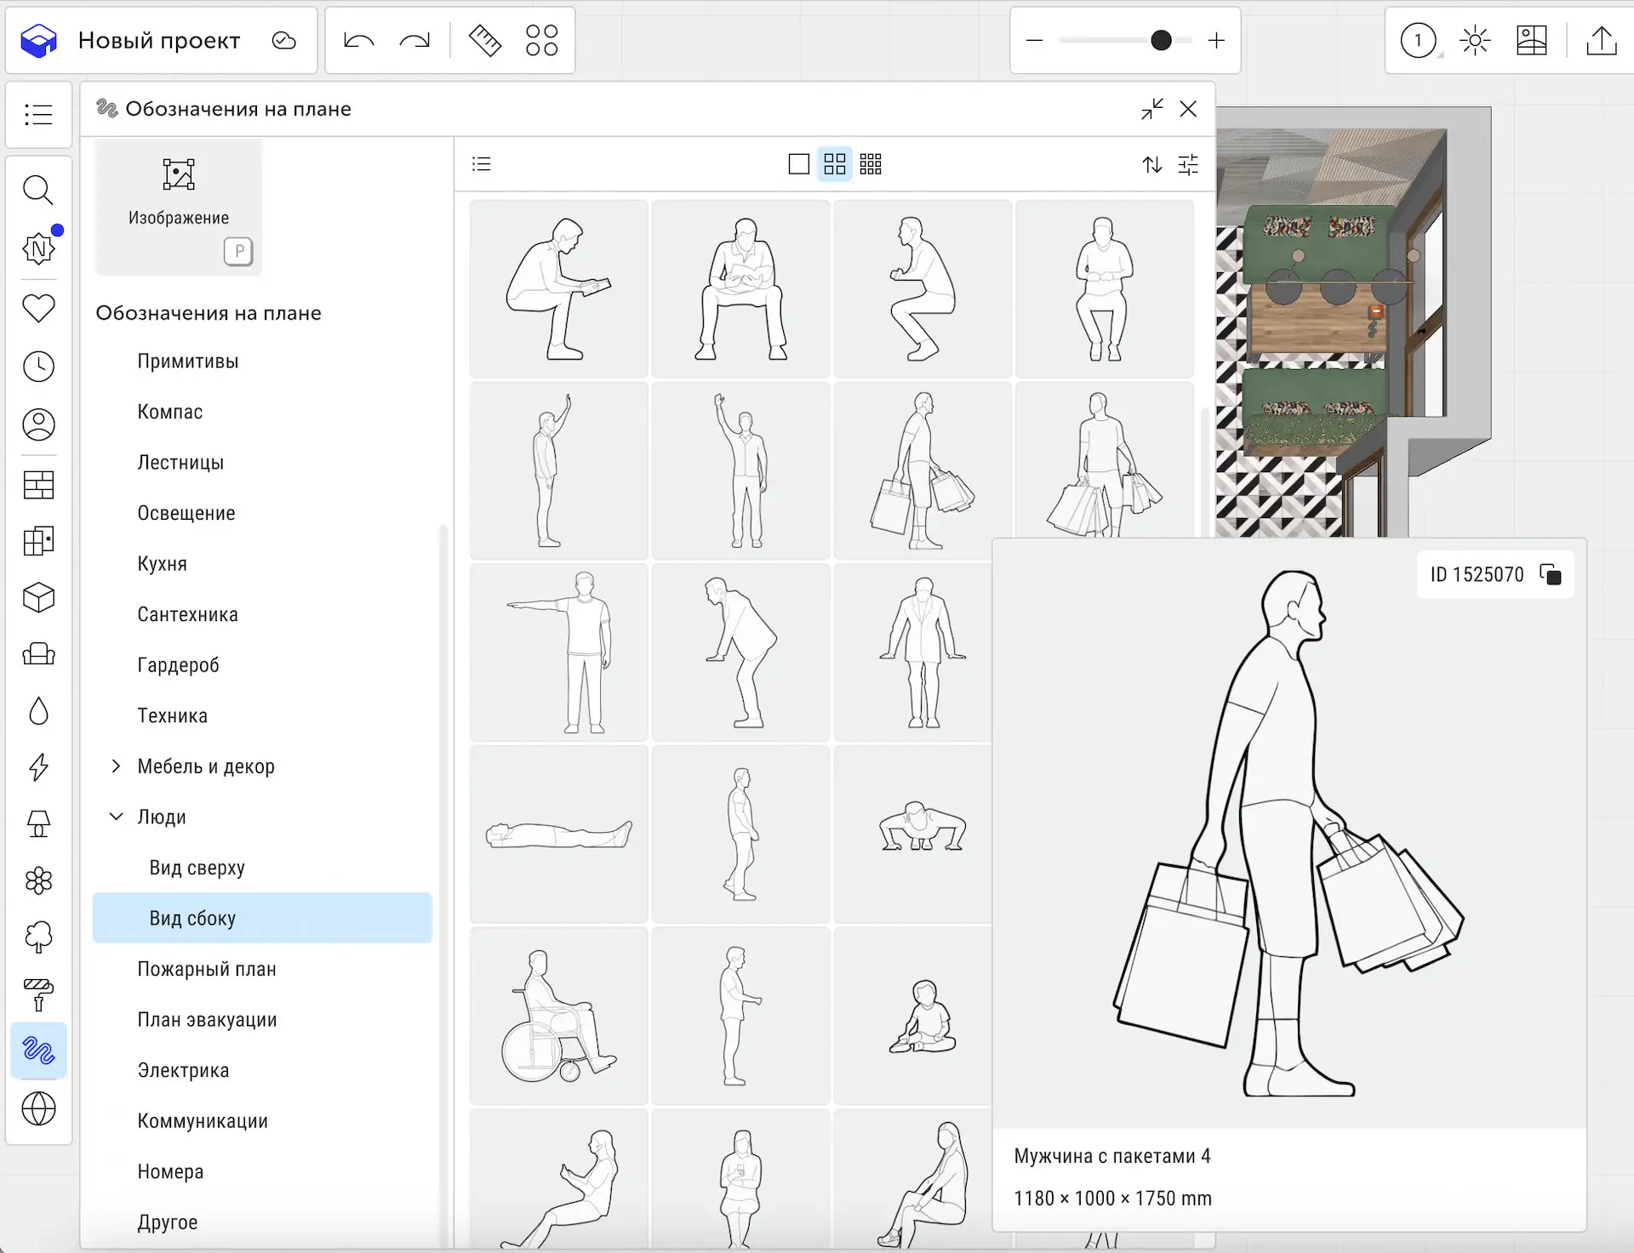Select the rooms layout icon
1634x1253 pixels.
click(38, 541)
